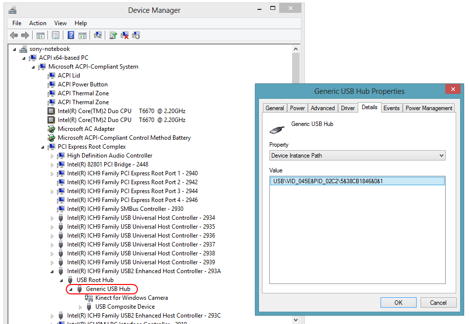This screenshot has height=324, width=469.
Task: Select the USB\VID_045E&PID_02C2 value row
Action: pos(357,181)
